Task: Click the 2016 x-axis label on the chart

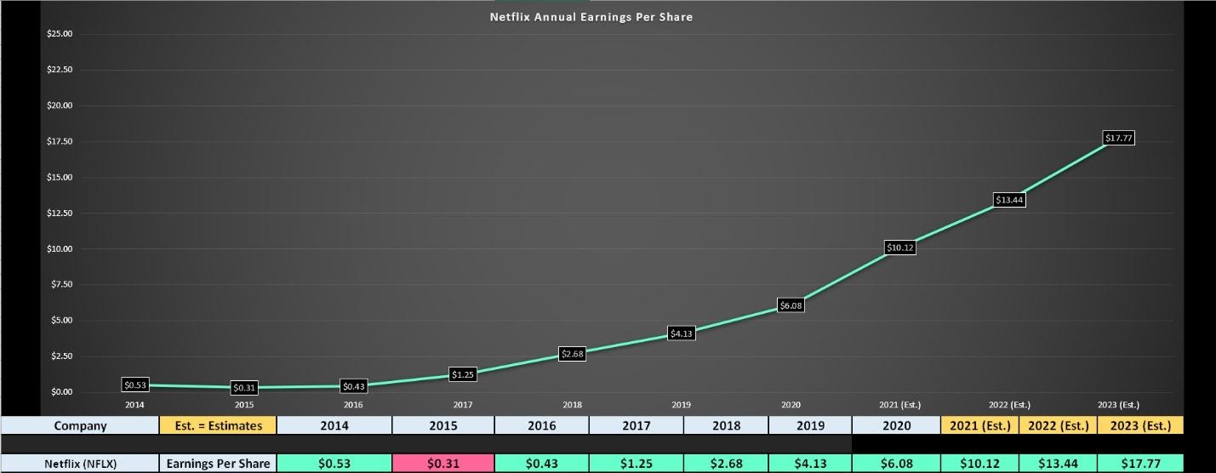Action: (x=353, y=405)
